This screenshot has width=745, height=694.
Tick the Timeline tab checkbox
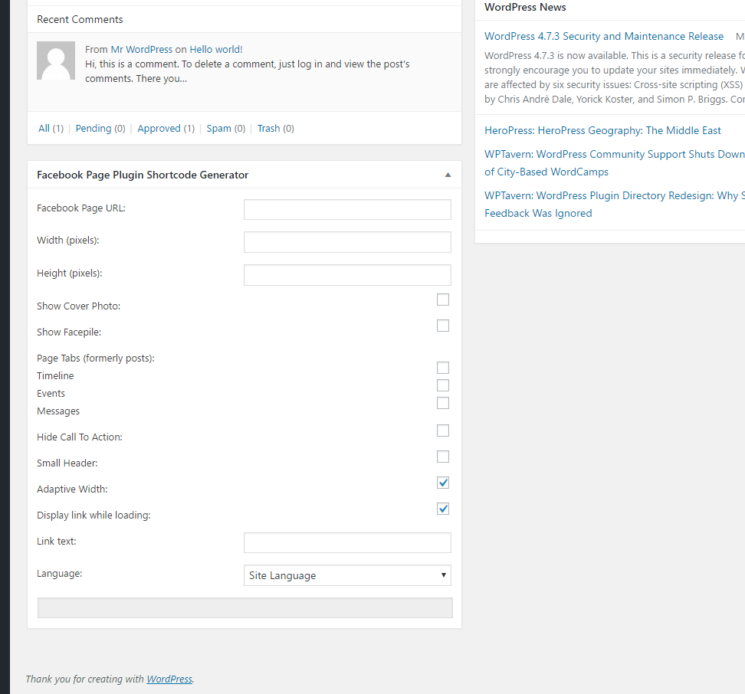tap(443, 368)
